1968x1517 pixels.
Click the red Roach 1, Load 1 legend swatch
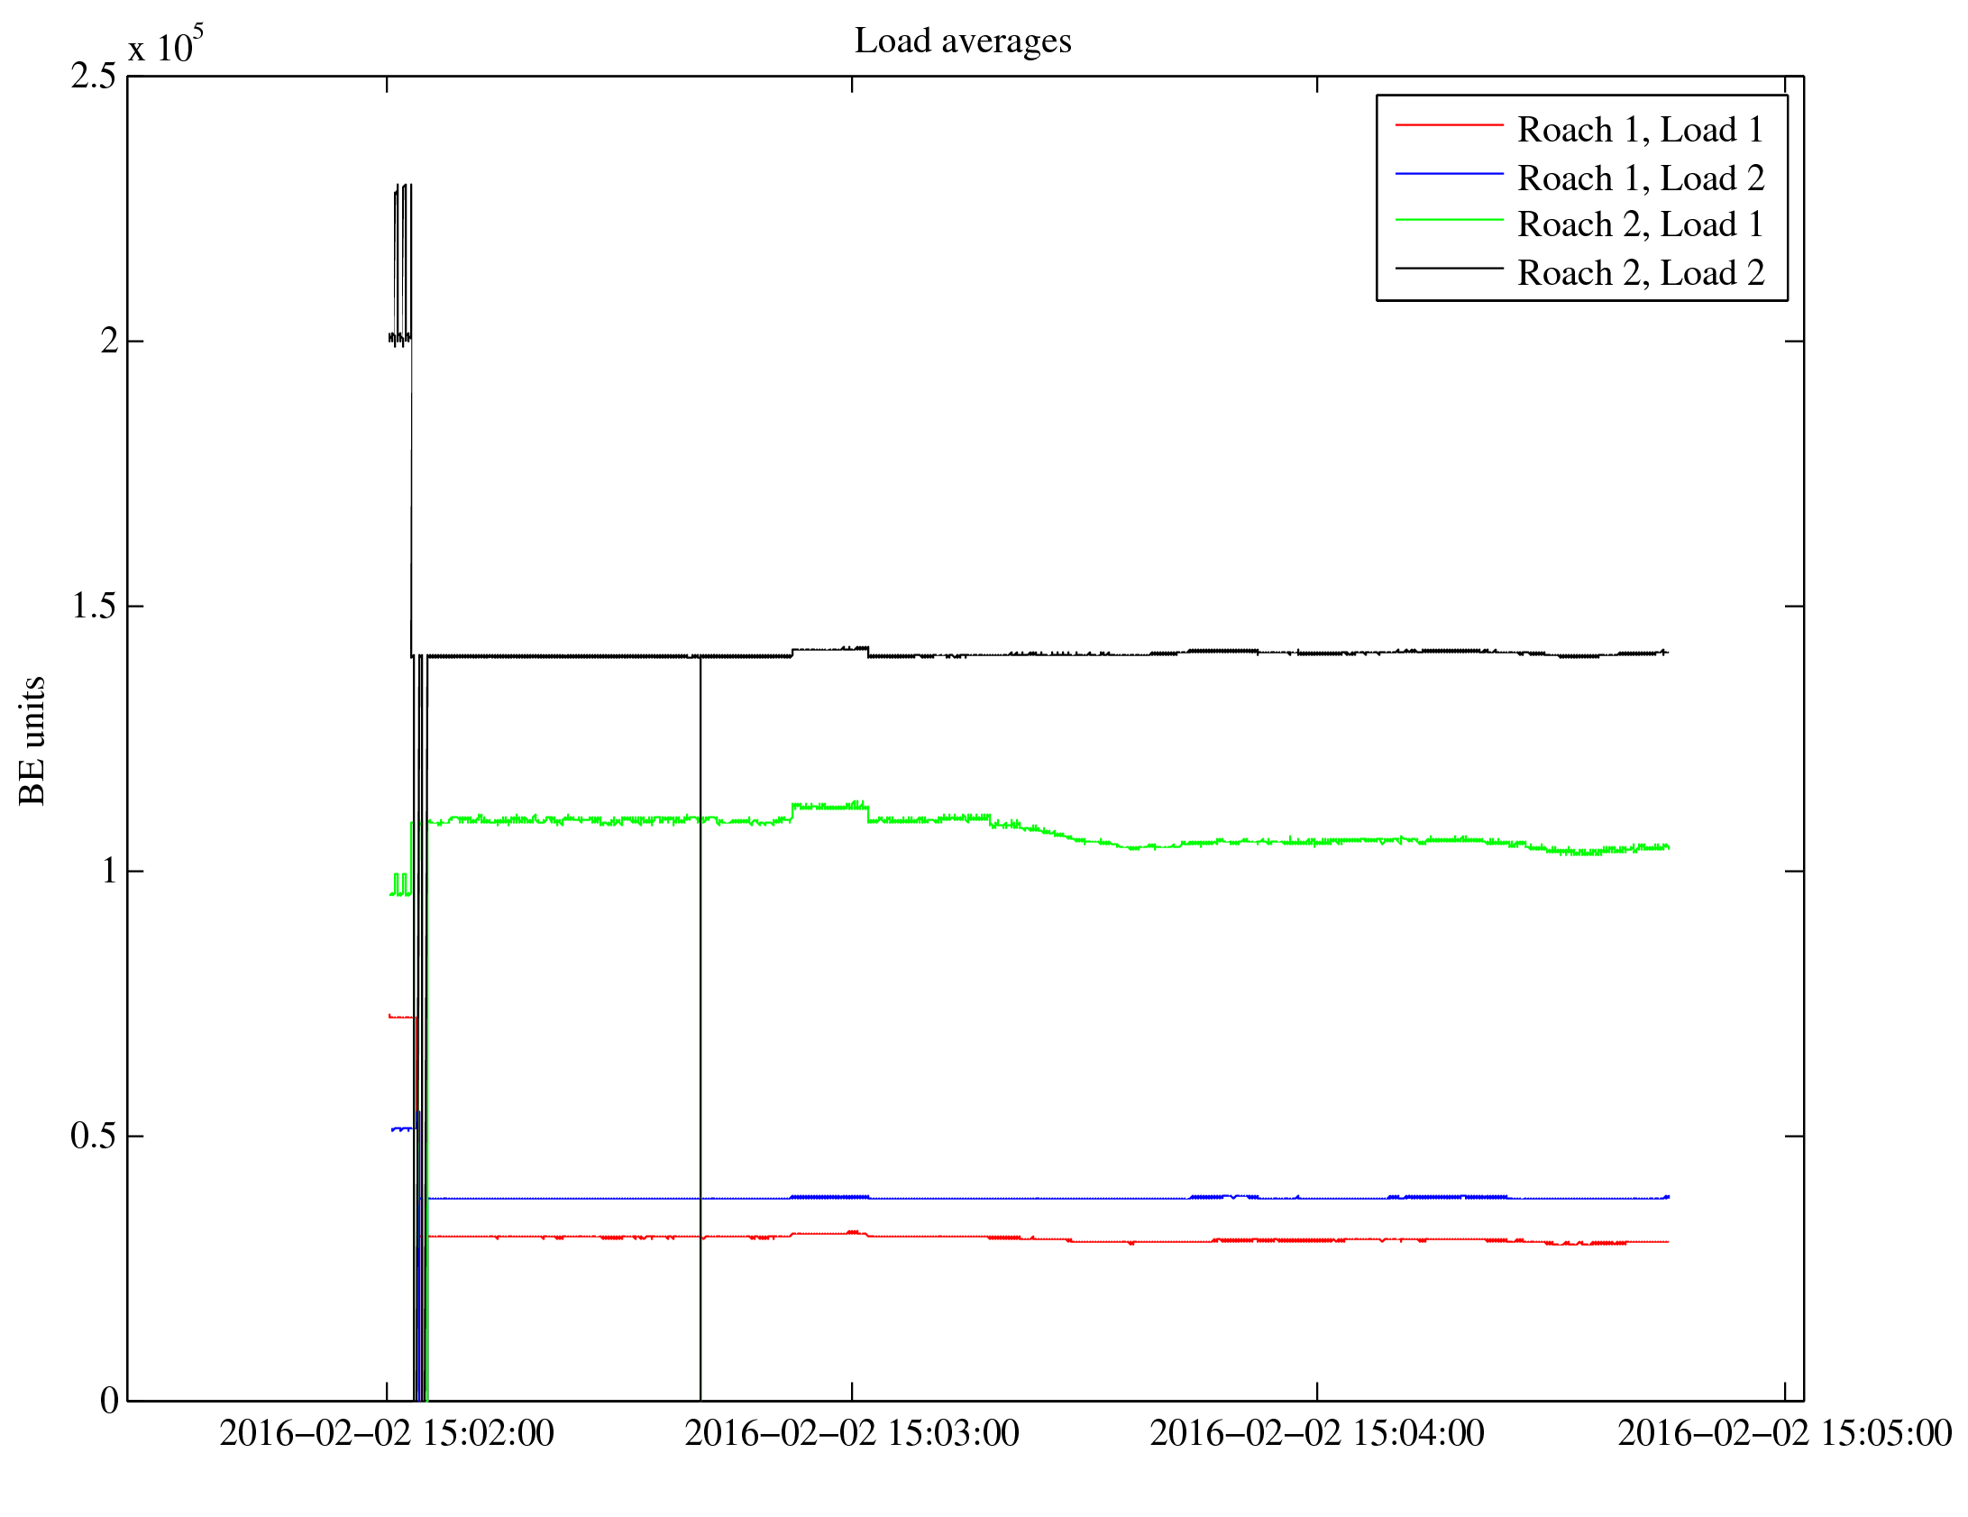(x=1449, y=124)
